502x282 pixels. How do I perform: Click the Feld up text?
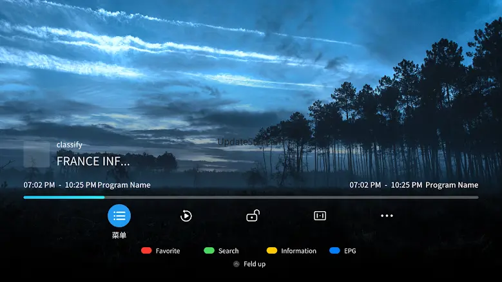pos(255,264)
